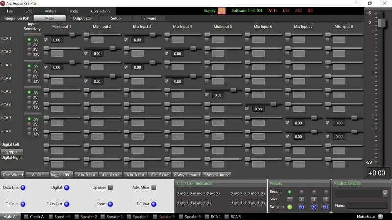
Task: Save to preset slot 3
Action: tap(314, 199)
